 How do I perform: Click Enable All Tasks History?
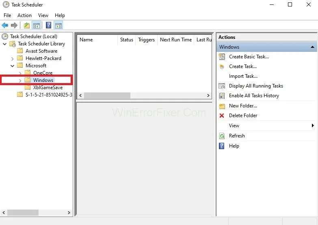click(254, 96)
